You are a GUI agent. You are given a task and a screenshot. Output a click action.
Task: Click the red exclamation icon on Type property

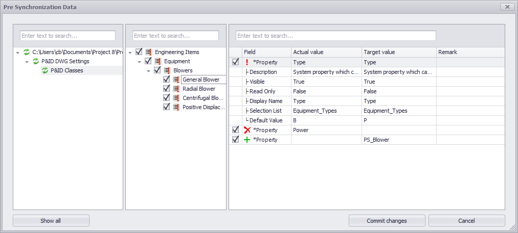pos(247,62)
